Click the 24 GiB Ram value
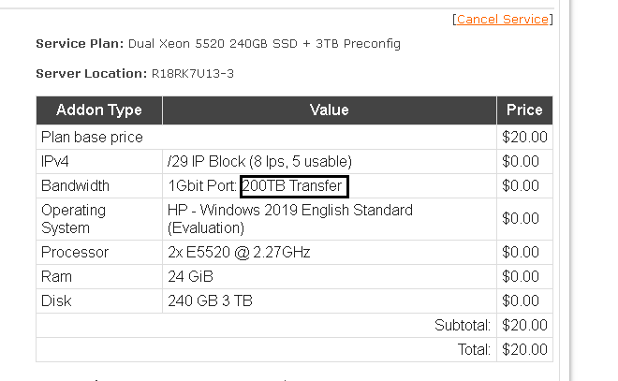The image size is (618, 381). coord(190,277)
